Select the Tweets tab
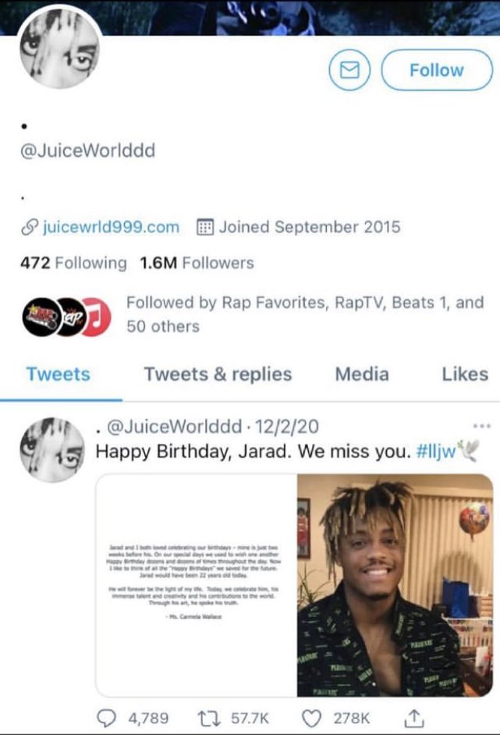 click(x=58, y=374)
